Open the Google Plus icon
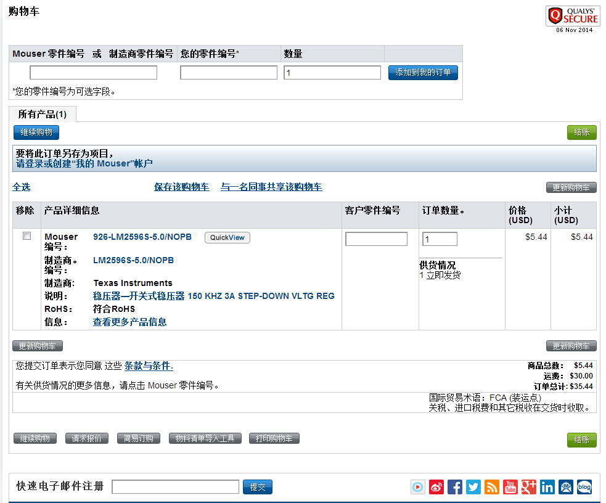The image size is (606, 503). (x=529, y=487)
